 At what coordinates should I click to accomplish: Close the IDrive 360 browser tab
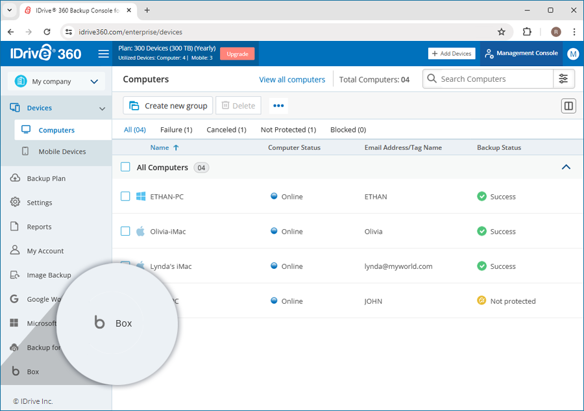pyautogui.click(x=129, y=10)
